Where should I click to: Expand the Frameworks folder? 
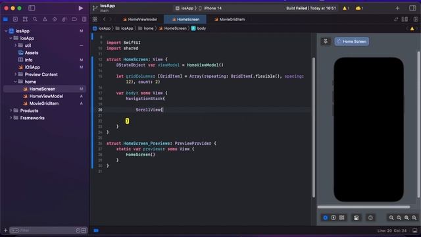click(11, 118)
